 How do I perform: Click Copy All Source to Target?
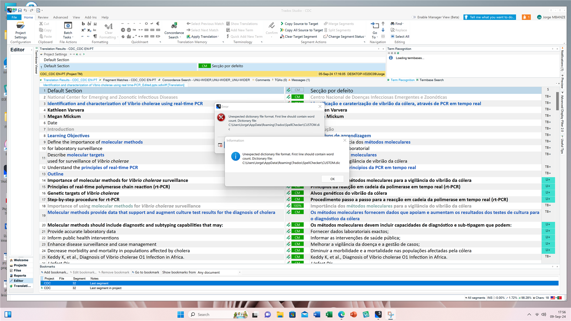point(301,30)
